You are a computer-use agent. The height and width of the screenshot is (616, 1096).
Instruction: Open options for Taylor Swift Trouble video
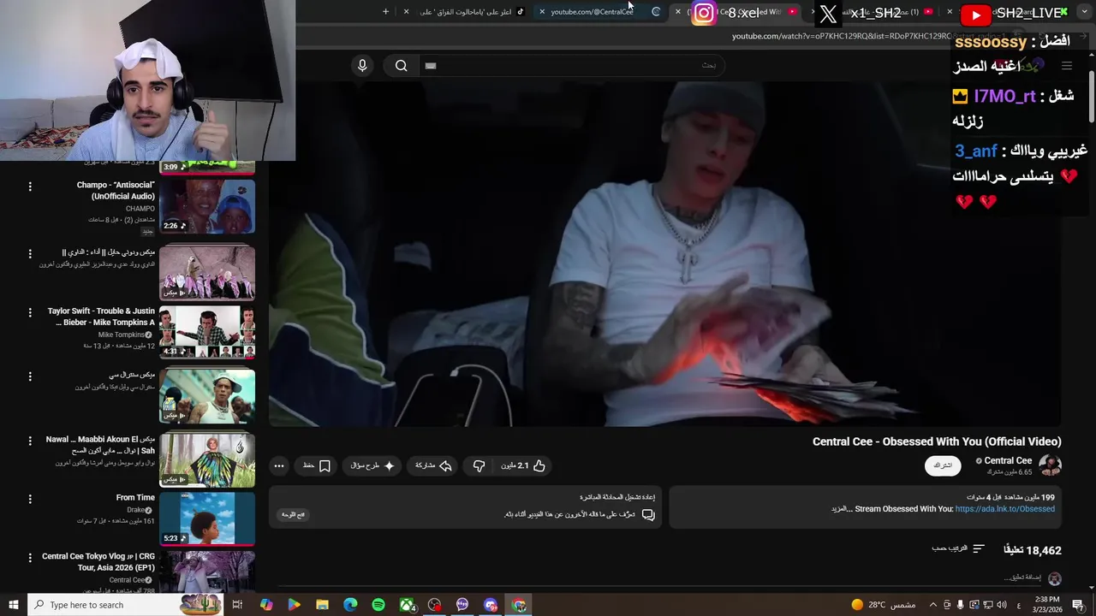30,313
